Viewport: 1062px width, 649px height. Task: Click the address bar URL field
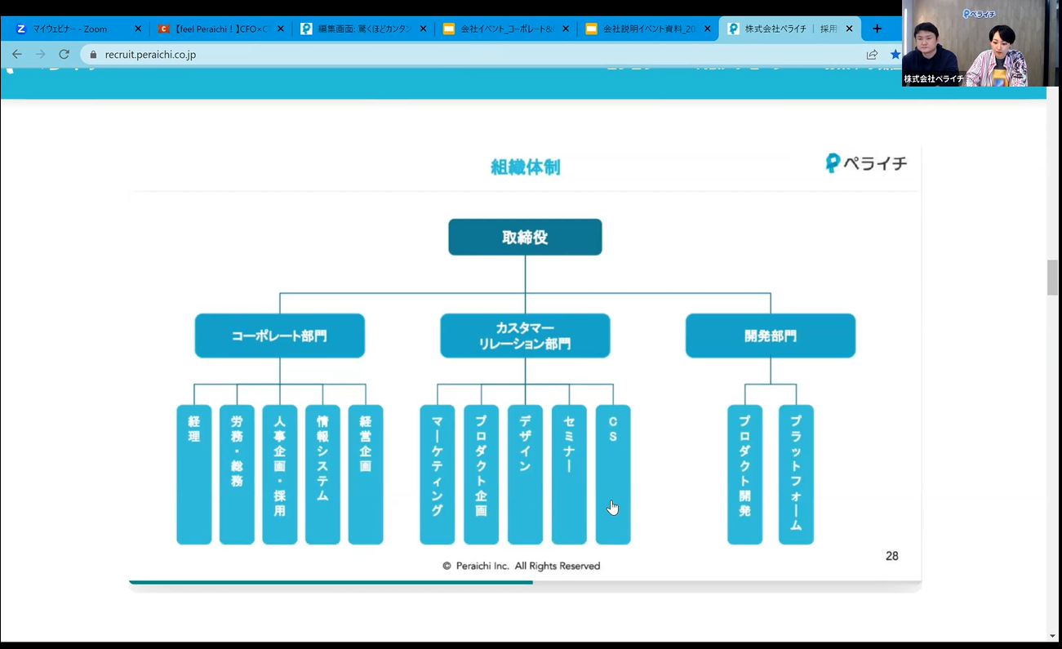pyautogui.click(x=473, y=55)
